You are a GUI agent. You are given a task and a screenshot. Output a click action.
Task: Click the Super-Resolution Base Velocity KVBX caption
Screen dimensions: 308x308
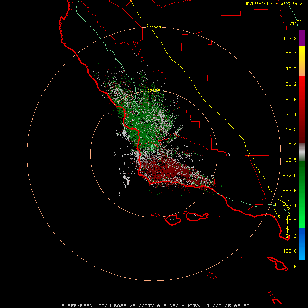click(156, 306)
